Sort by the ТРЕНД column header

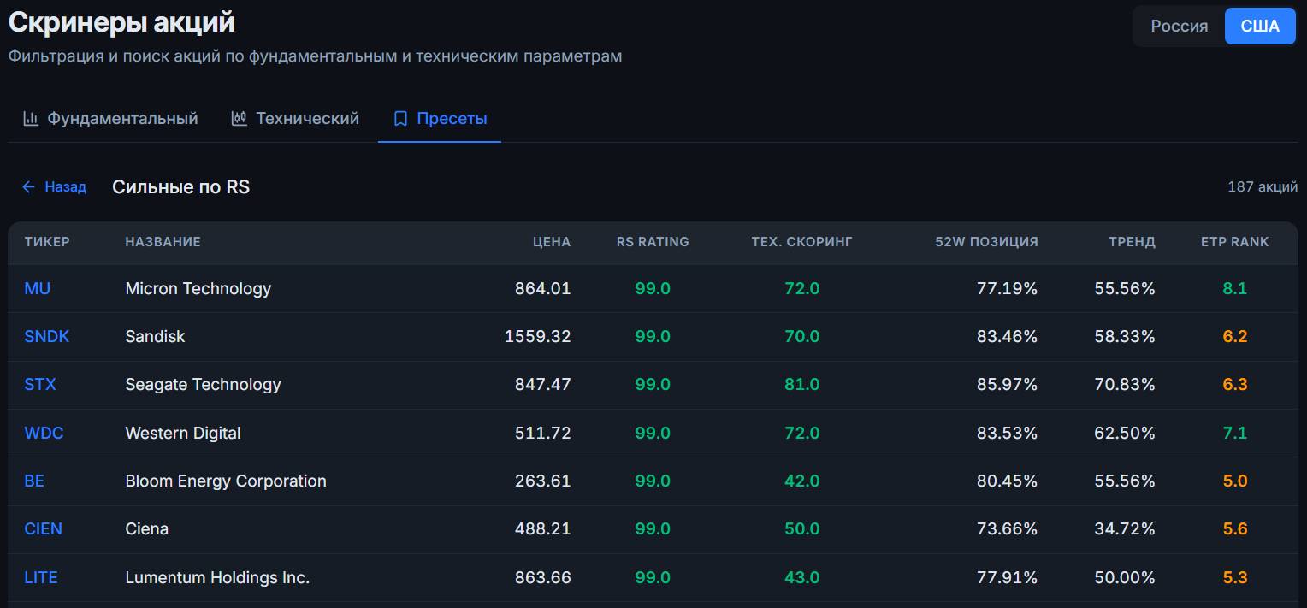tap(1133, 242)
